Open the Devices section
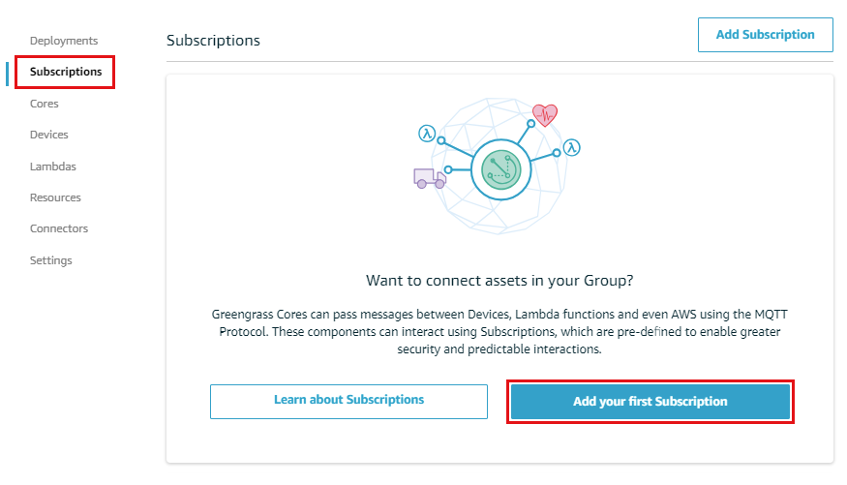This screenshot has width=847, height=485. point(49,135)
